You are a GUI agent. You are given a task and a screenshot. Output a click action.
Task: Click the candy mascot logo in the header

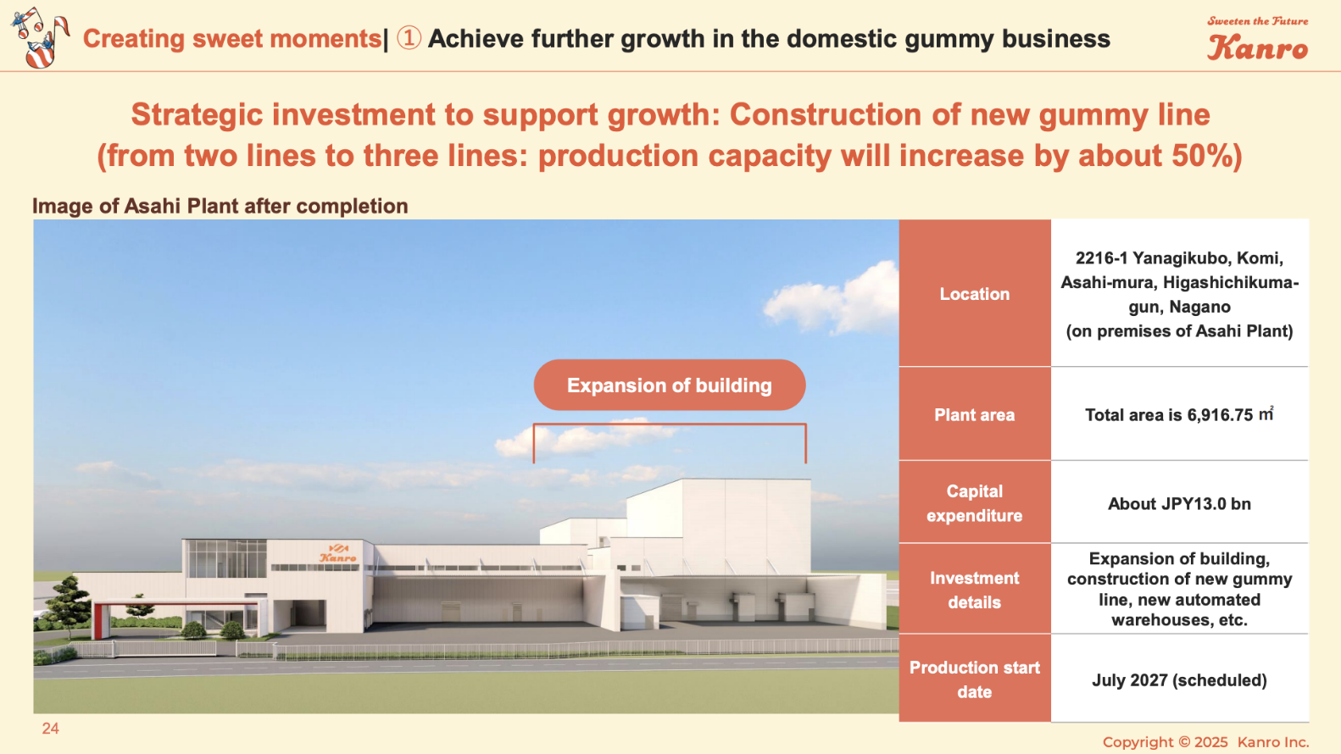pos(39,38)
